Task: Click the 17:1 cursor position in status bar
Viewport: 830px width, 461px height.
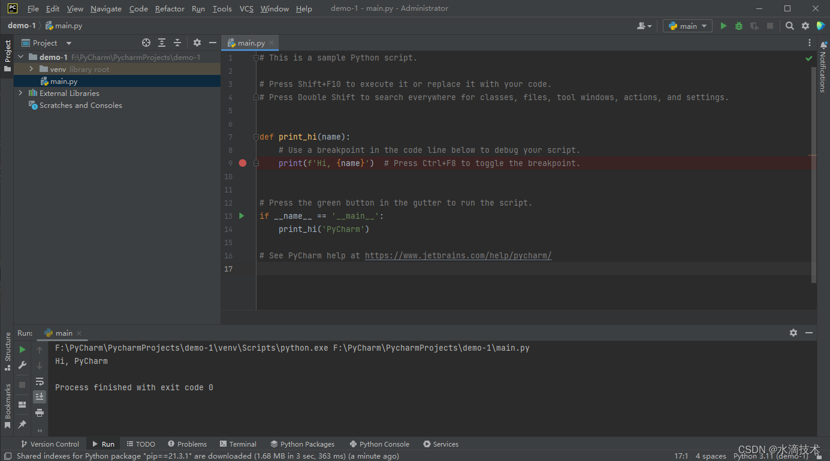Action: (681, 456)
